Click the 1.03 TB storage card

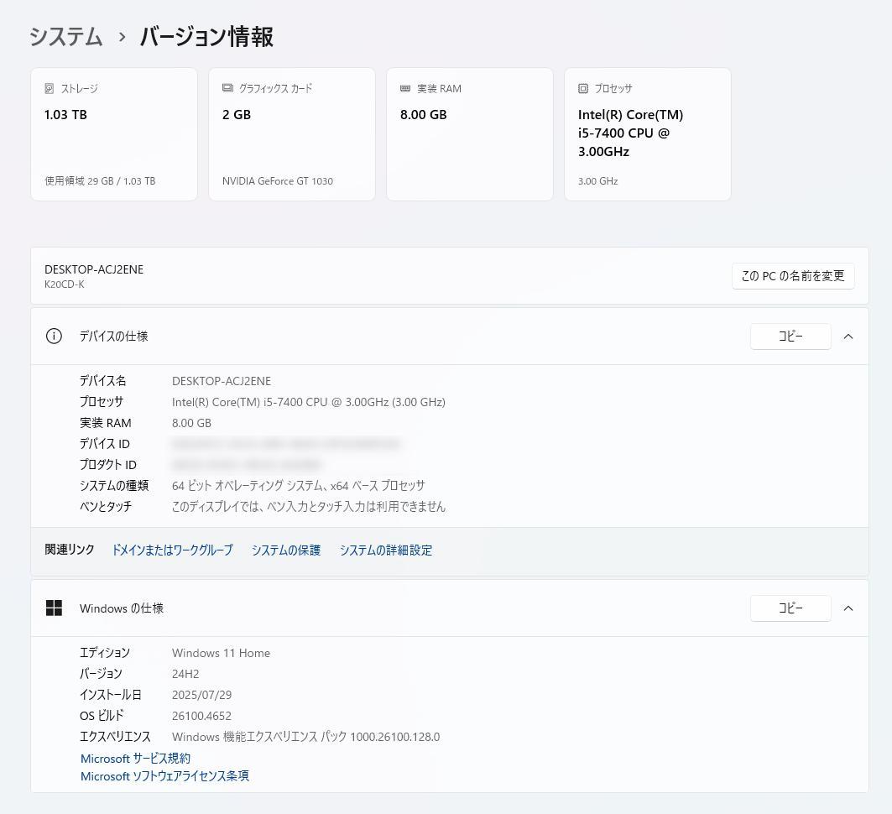[113, 133]
